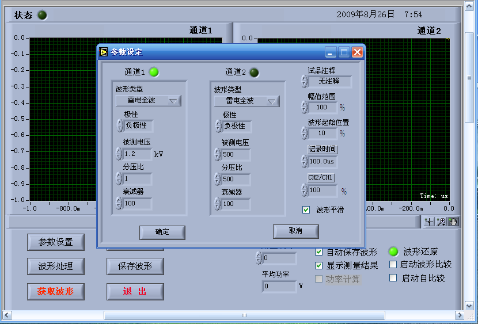This screenshot has width=478, height=324.
Task: Close the 参数设定 dialog window
Action: point(357,52)
